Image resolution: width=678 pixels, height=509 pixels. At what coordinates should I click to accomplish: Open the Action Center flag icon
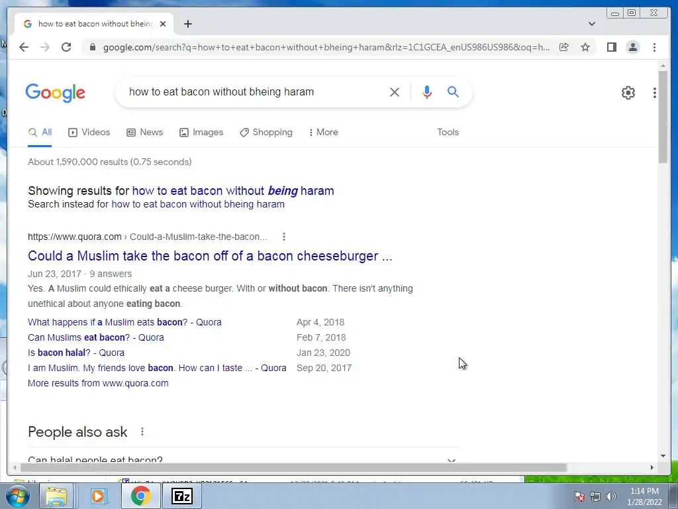[579, 497]
